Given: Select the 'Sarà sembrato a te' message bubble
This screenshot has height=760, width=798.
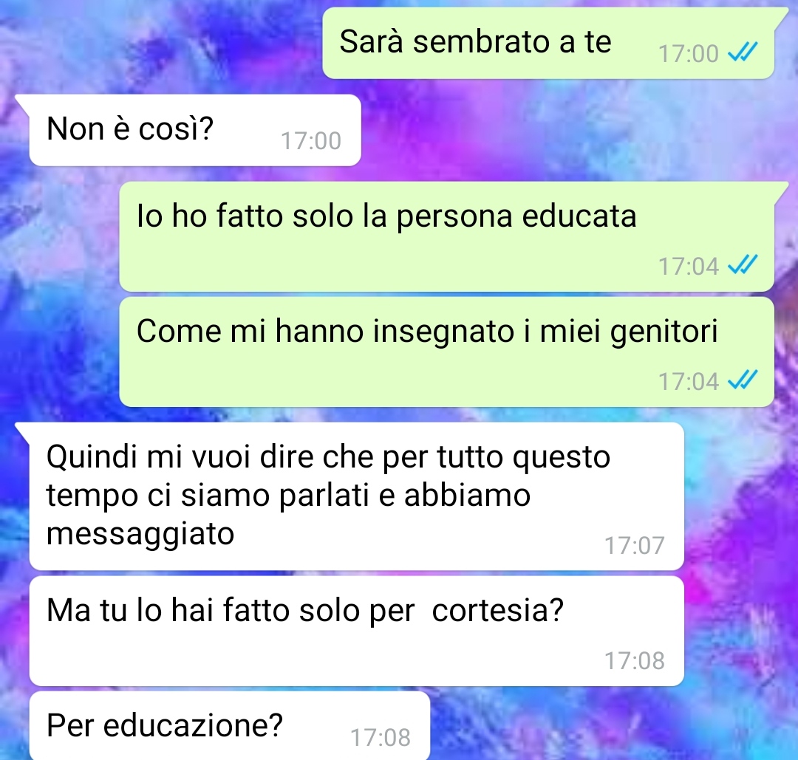Looking at the screenshot, I should [548, 44].
